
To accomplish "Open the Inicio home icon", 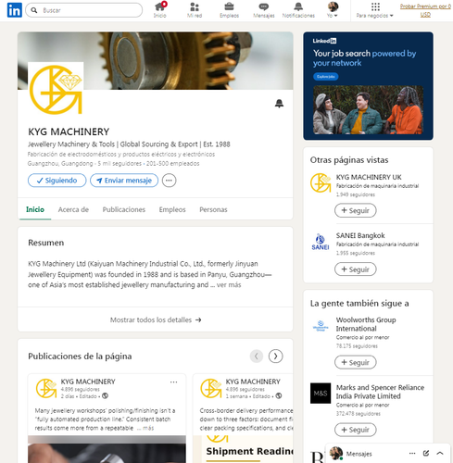I will point(160,10).
